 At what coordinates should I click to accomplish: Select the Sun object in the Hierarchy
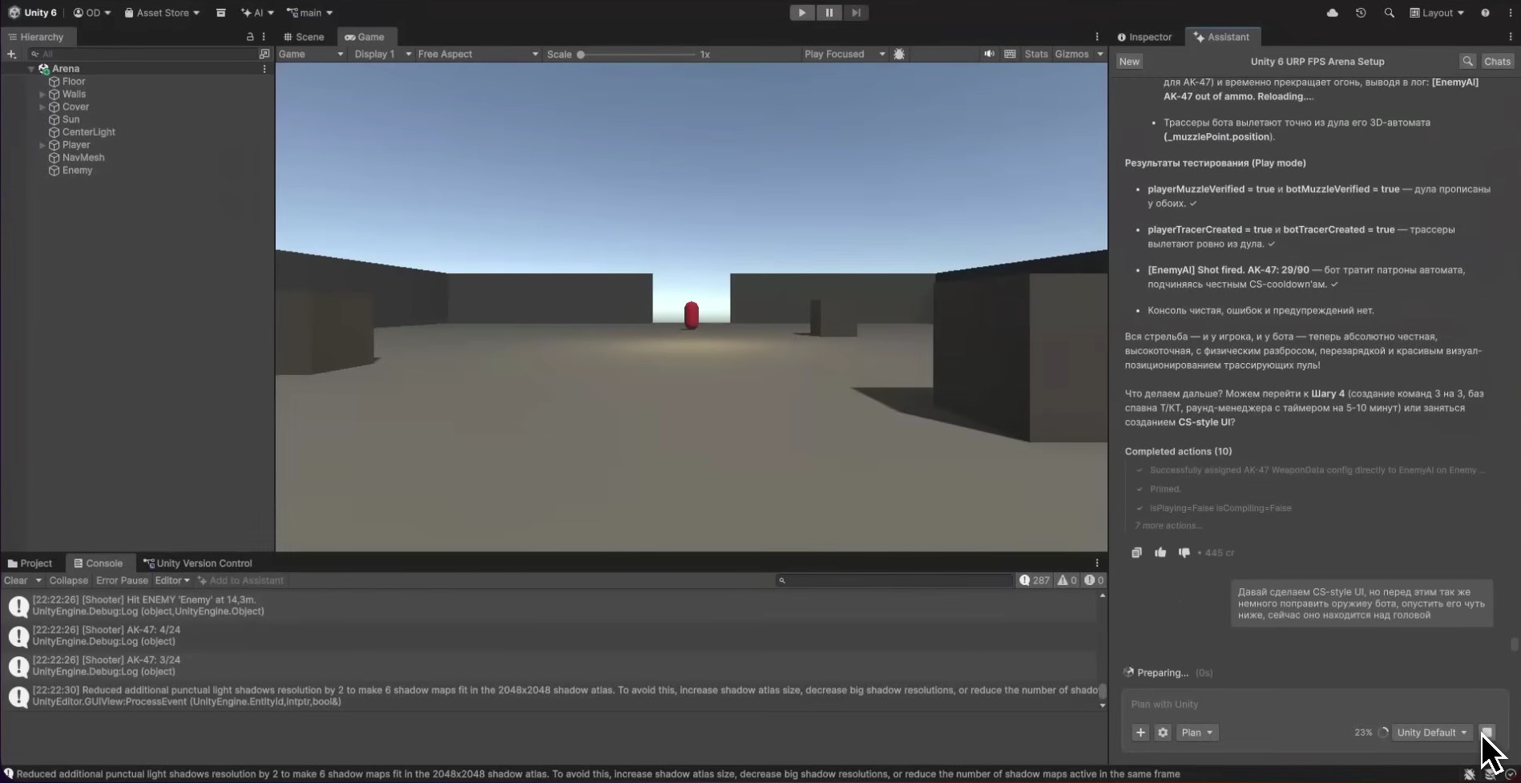point(71,119)
